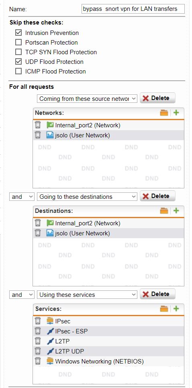192x388 pixels.
Task: Delete the source networks condition
Action: point(157,98)
